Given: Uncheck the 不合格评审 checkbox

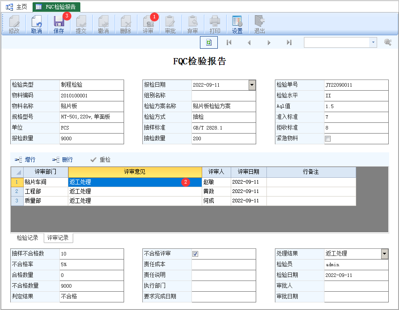Looking at the screenshot, I should [195, 254].
